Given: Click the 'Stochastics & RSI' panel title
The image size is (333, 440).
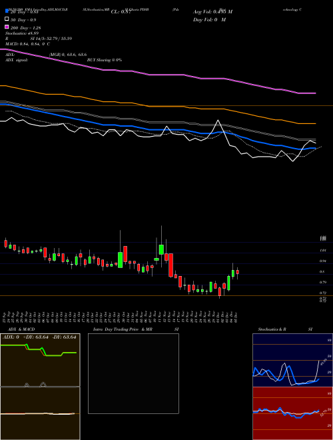Looking at the screenshot, I should click(x=285, y=329).
